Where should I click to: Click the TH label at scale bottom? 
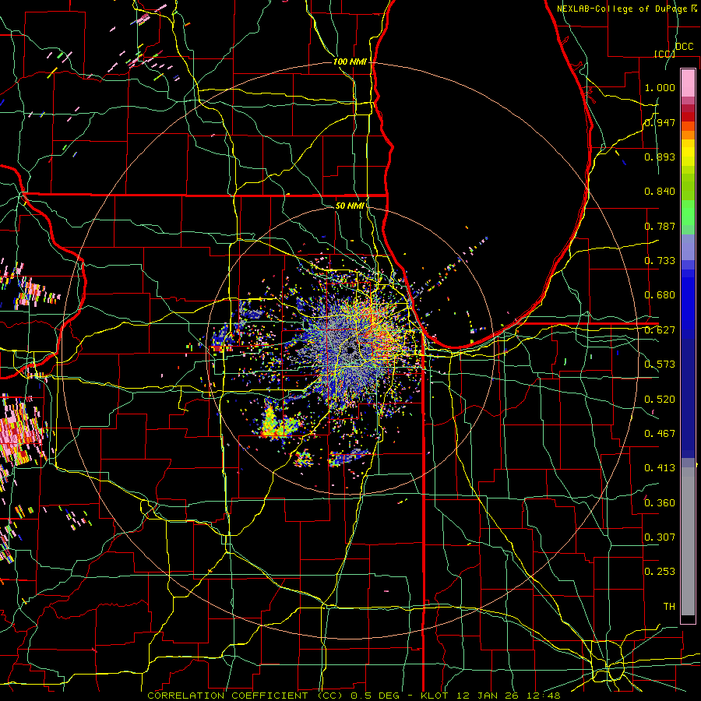669,607
